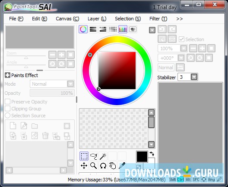This screenshot has height=187, width=228.
Task: Toggle the color wheel panel icon
Action: tap(83, 29)
